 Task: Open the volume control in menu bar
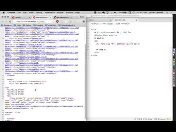(115, 12)
